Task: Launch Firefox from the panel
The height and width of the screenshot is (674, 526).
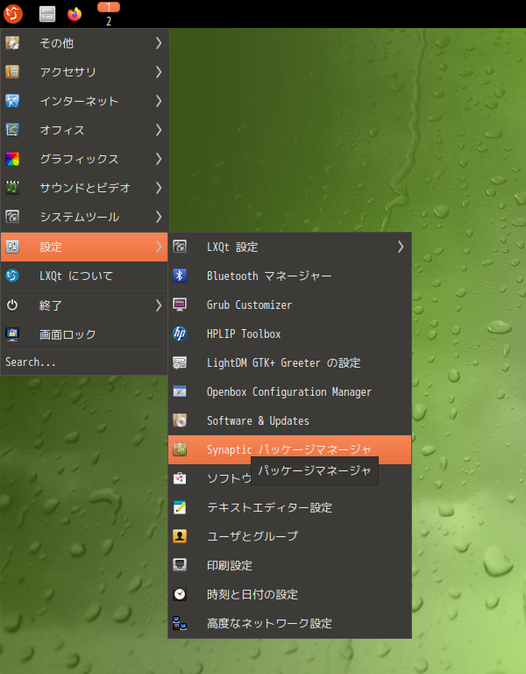Action: tap(75, 14)
